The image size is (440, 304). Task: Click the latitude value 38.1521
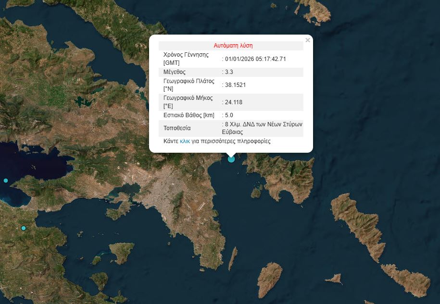pos(235,85)
